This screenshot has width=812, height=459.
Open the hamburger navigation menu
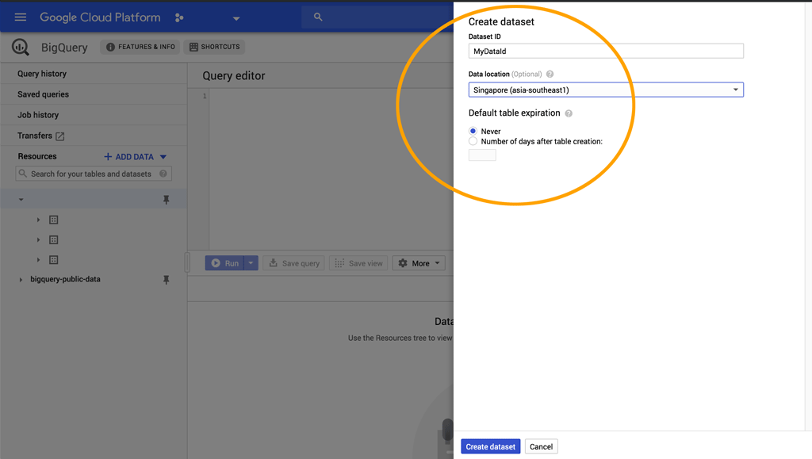pos(20,17)
